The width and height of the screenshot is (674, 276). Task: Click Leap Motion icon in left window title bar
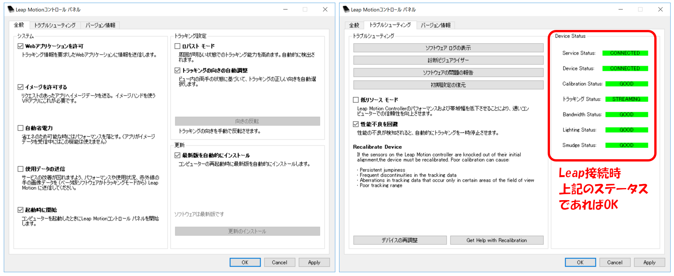click(x=11, y=9)
